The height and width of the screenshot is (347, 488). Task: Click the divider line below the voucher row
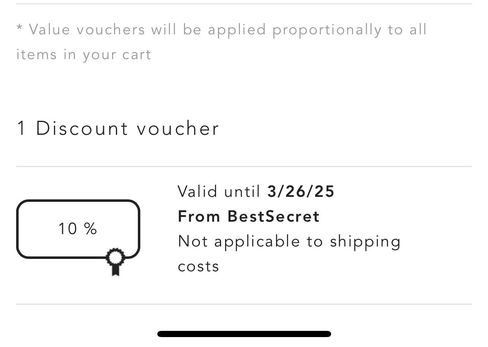[244, 304]
